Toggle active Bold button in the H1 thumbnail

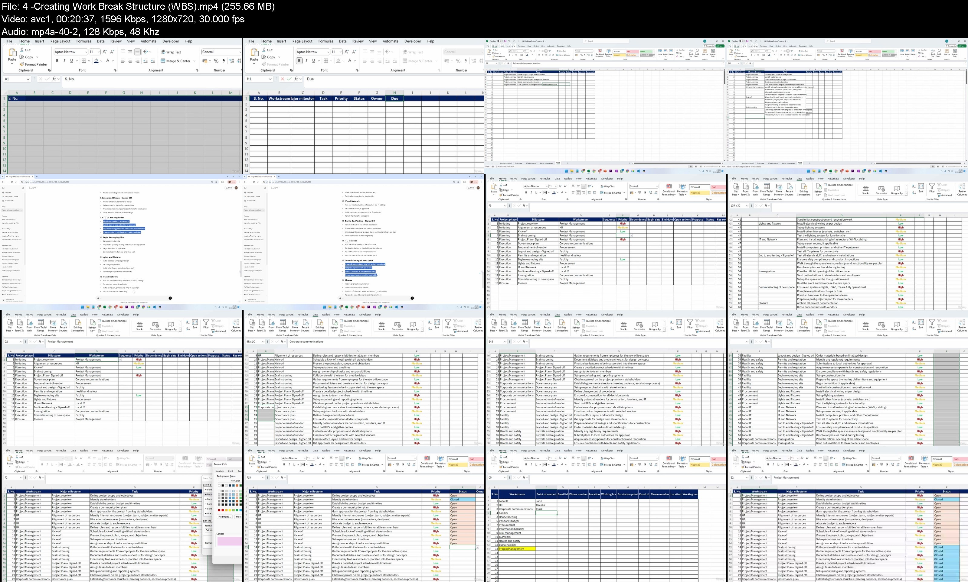299,61
